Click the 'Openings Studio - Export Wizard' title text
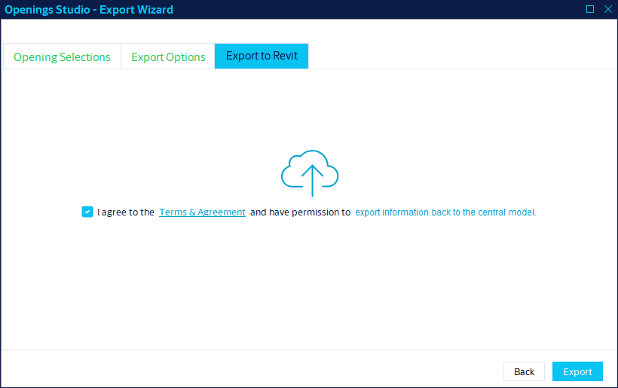This screenshot has width=618, height=388. coord(89,10)
